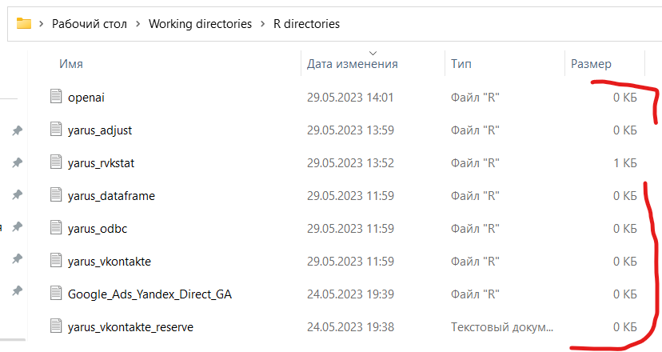
Task: Sort by Размер column header
Action: click(x=591, y=64)
